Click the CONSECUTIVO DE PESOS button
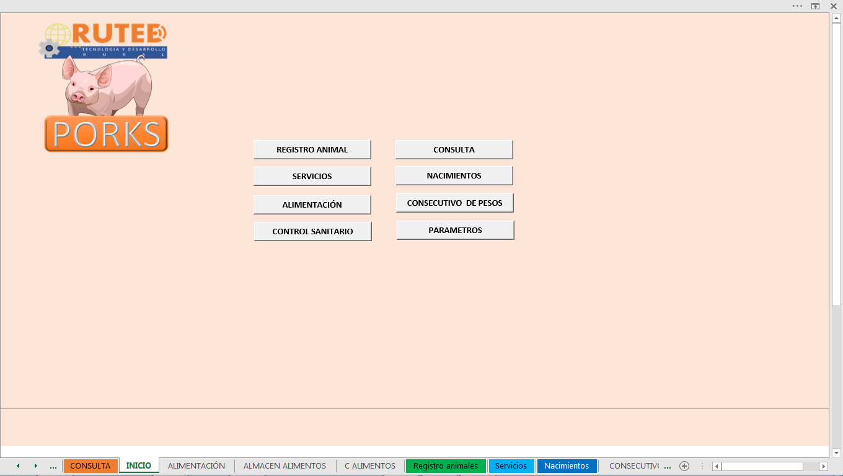 454,203
